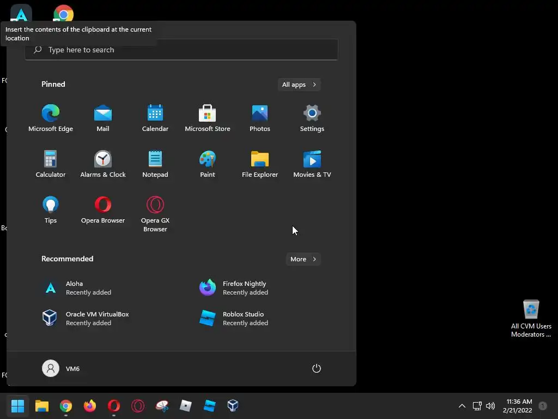Open recommended Roblox Studio
Viewport: 558px width, 419px height.
[x=234, y=318]
